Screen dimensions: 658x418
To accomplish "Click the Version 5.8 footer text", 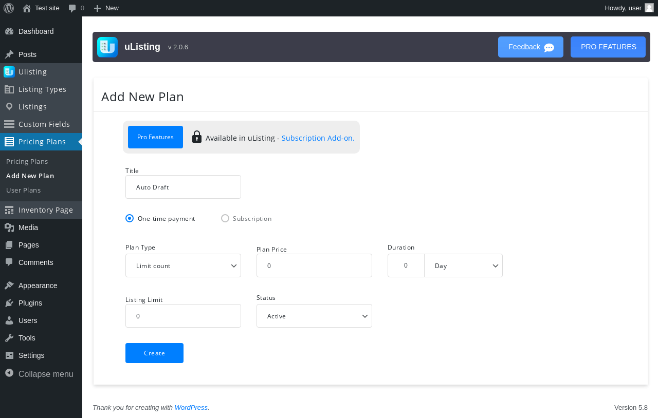I will point(631,407).
